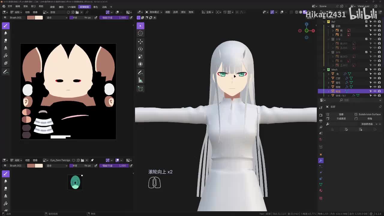Screen dimensions: 384x216
Task: Open the Material properties tab icon
Action: point(321,190)
